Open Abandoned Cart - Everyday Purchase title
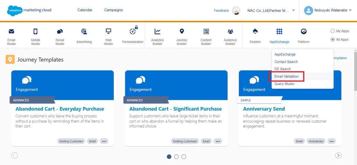357x165 pixels. (60, 109)
